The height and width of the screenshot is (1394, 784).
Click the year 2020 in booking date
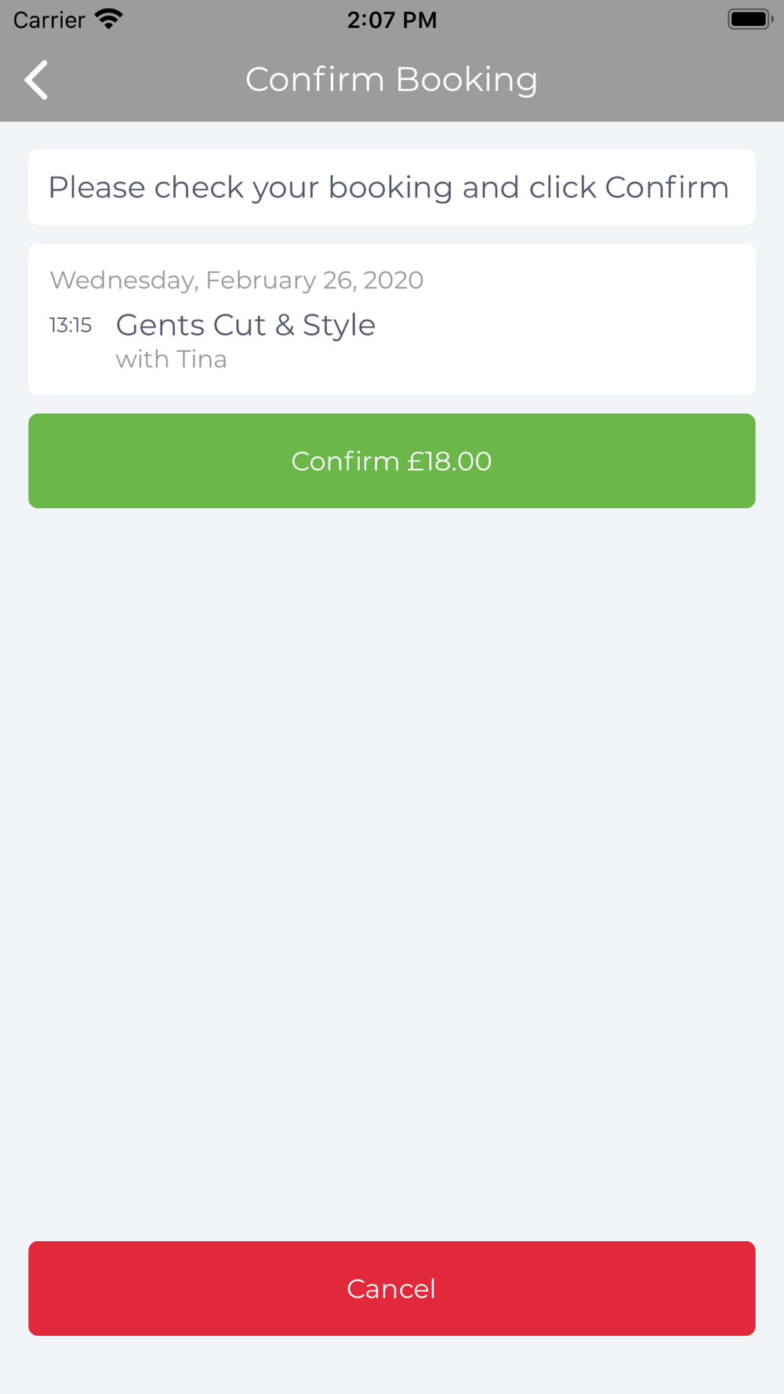393,280
